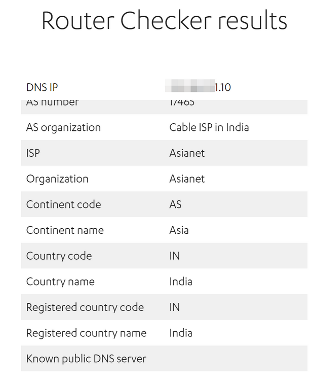Click the Router Checker results heading
Screen dimensions: 314x386
(164, 21)
